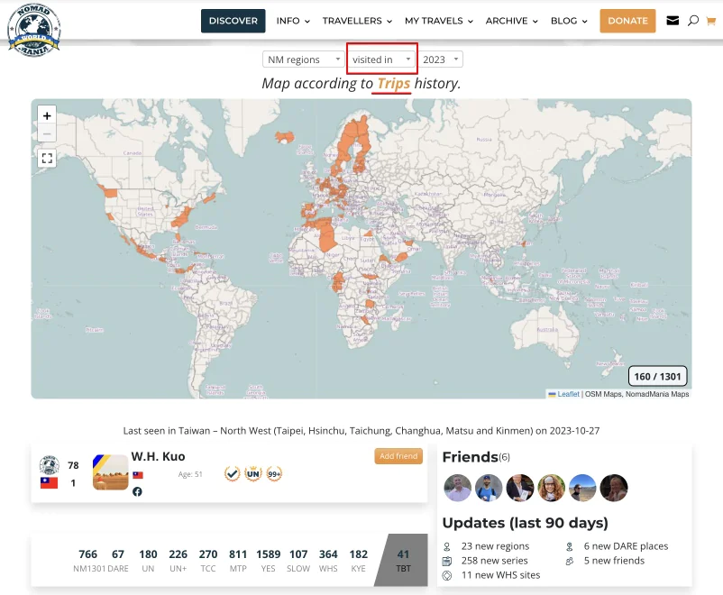This screenshot has height=595, width=723.
Task: Open the 'visited in' dropdown
Action: click(x=381, y=59)
